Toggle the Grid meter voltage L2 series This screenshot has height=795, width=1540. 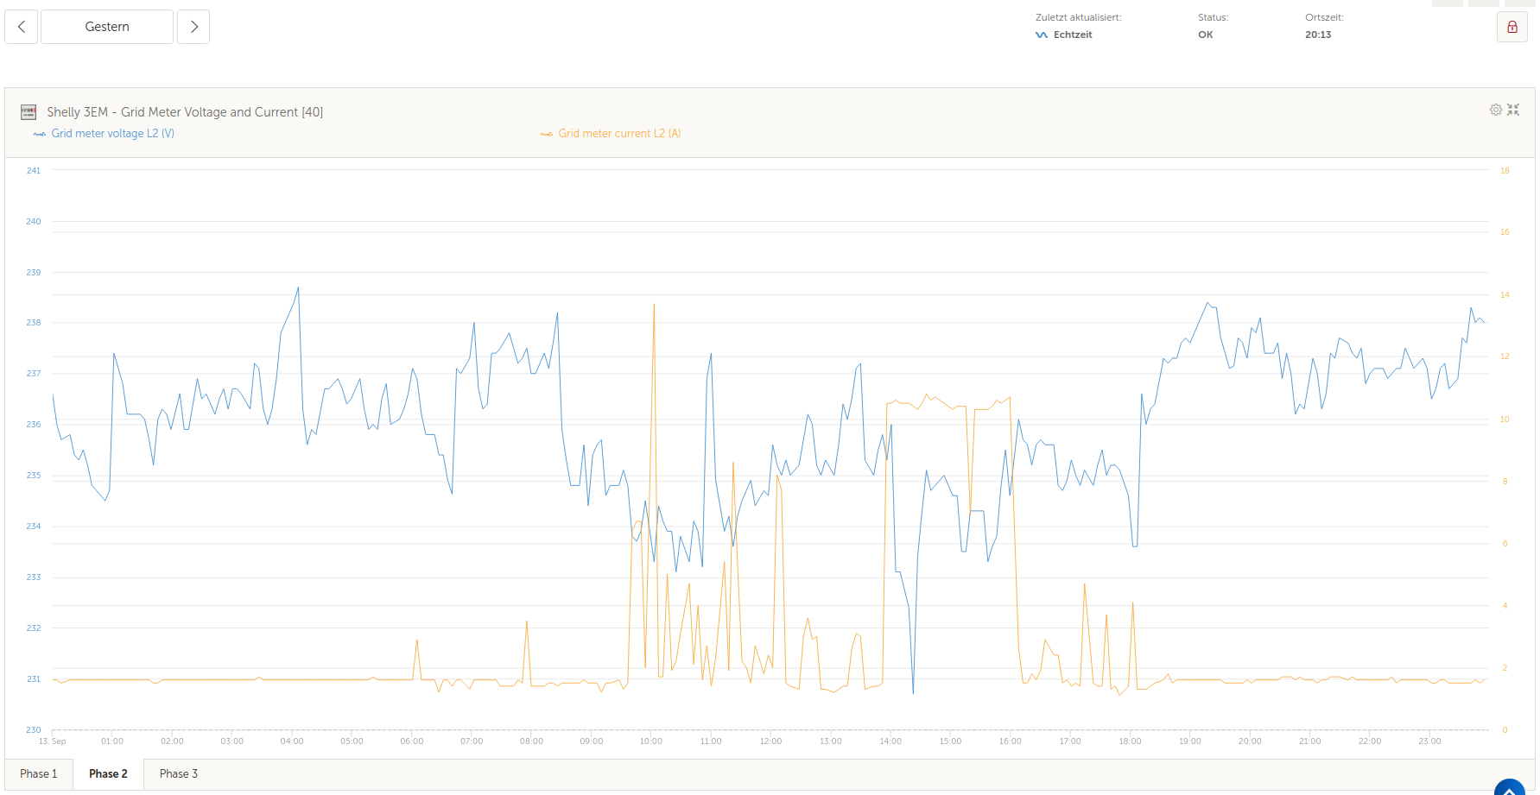104,134
